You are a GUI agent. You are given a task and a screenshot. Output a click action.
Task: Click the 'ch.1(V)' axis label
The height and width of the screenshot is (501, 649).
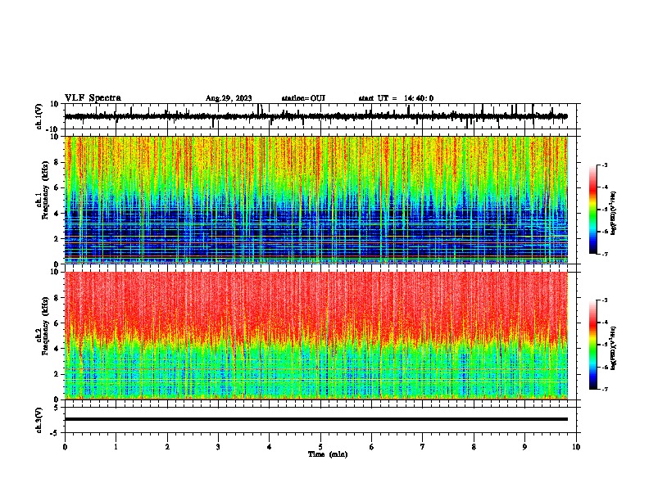39,116
